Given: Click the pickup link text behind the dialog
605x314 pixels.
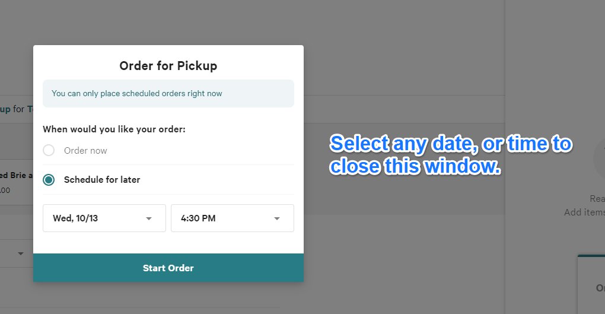Looking at the screenshot, I should click(x=5, y=109).
